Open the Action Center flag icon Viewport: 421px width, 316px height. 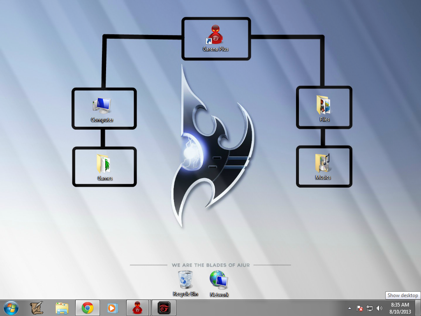(359, 308)
